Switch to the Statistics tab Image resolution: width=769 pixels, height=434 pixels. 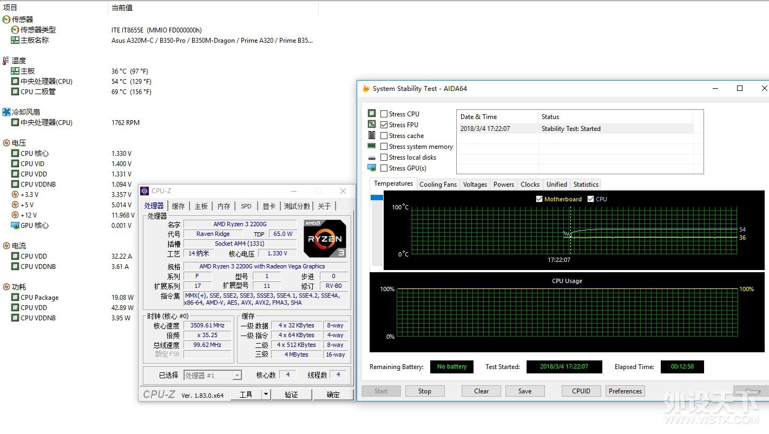coord(586,185)
